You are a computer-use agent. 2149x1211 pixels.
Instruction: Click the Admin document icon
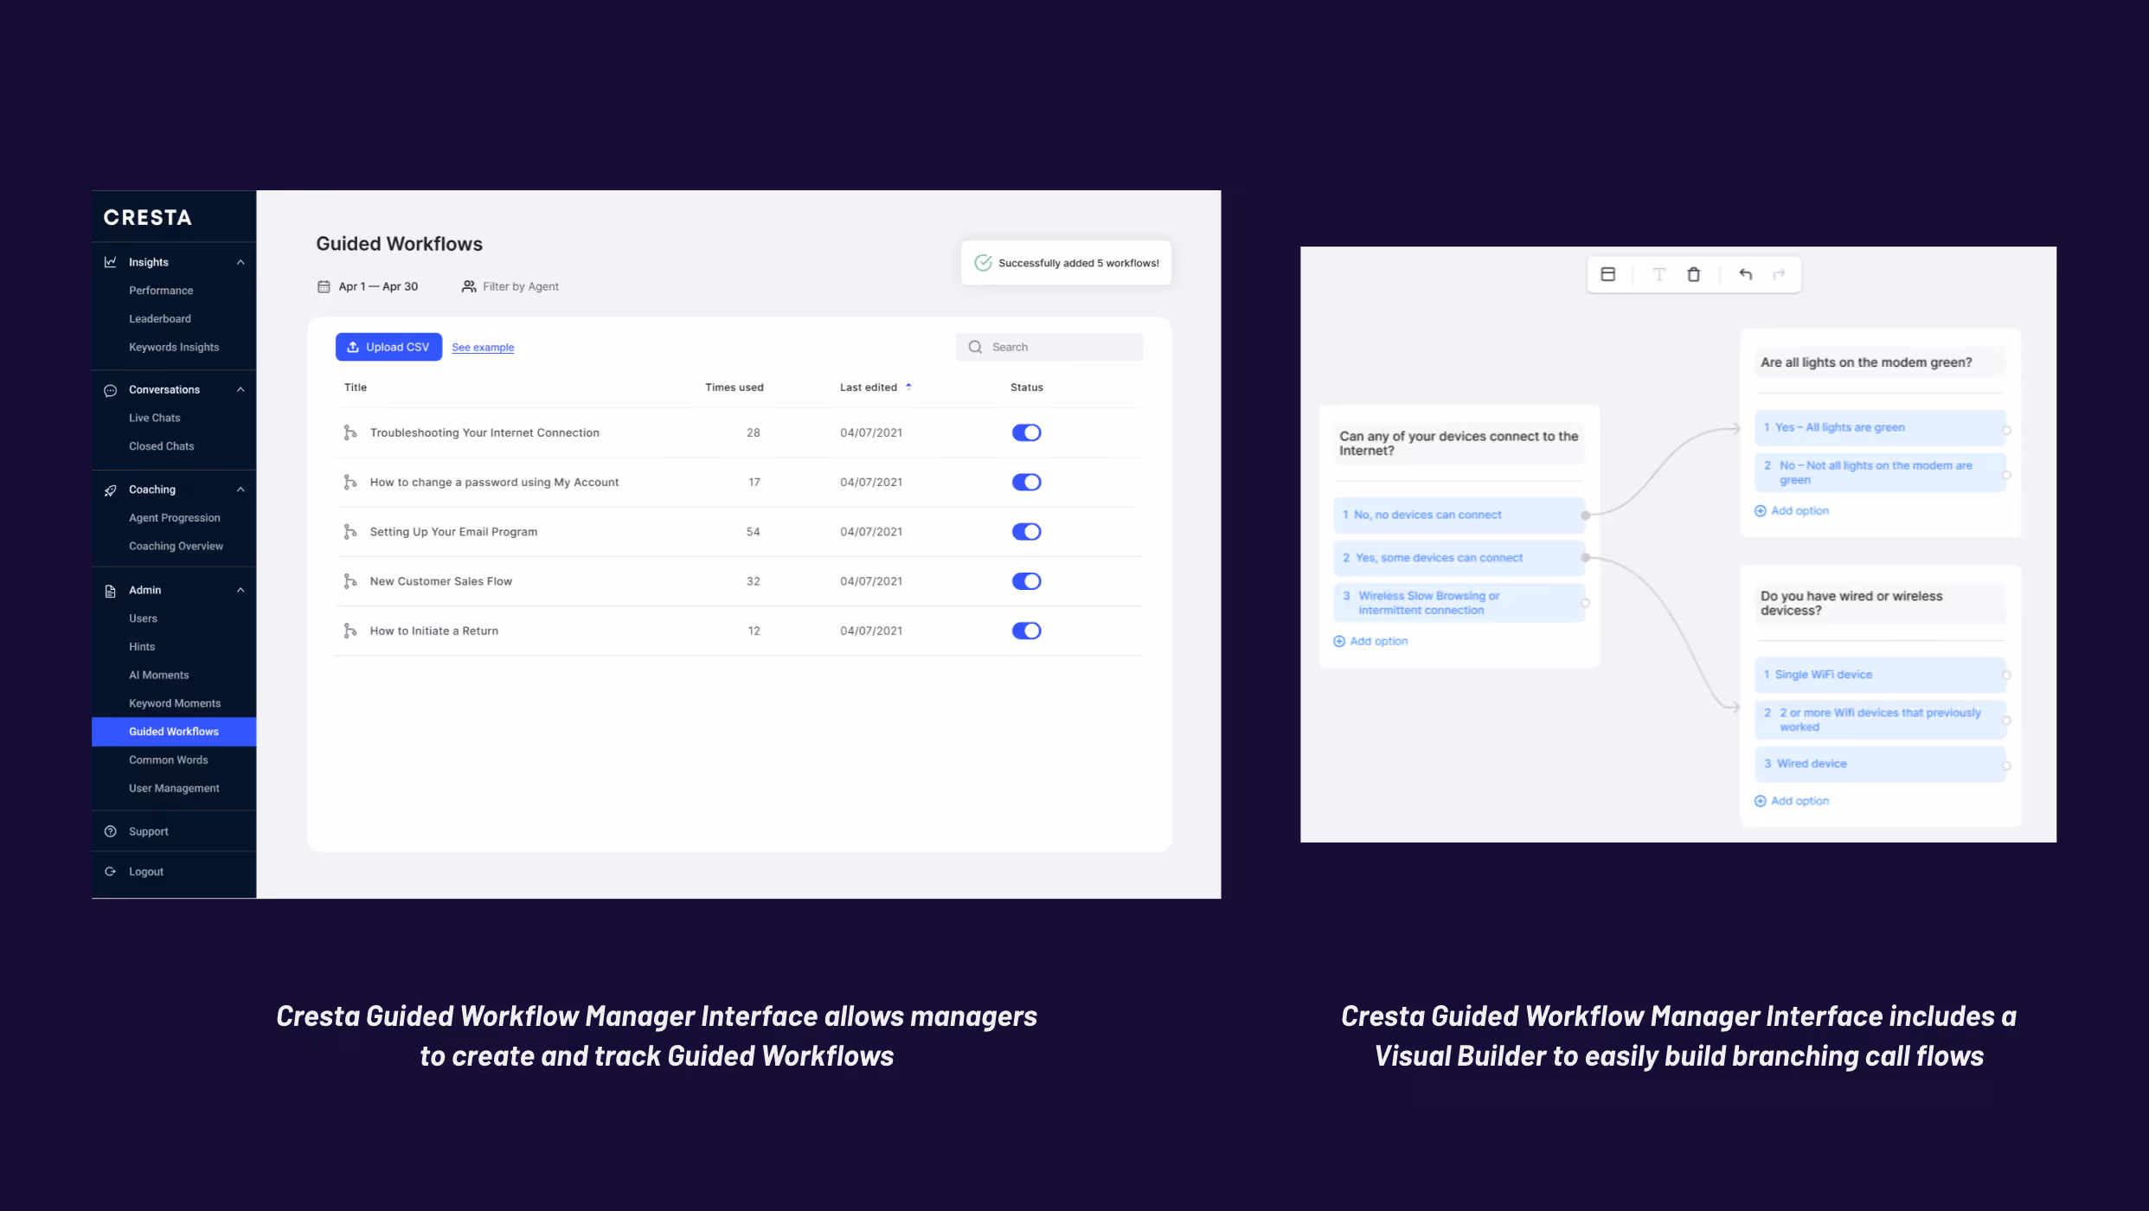(x=110, y=591)
